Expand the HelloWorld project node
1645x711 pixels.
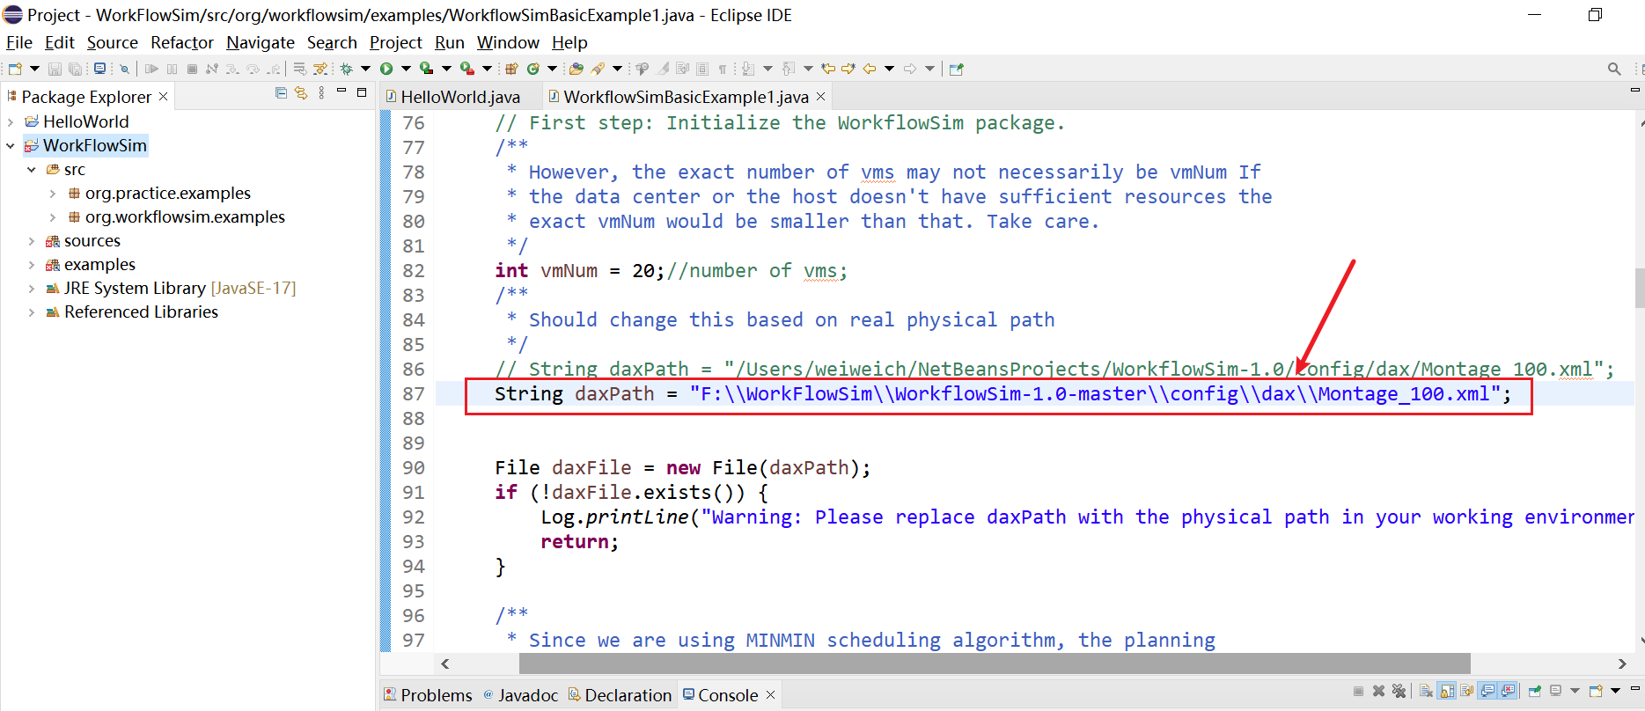[x=11, y=121]
